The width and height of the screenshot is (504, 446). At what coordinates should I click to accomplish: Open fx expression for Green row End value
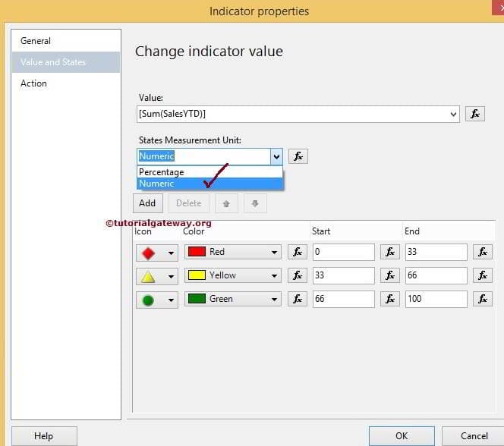tap(483, 299)
